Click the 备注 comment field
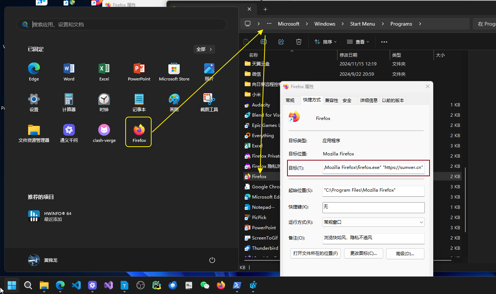The height and width of the screenshot is (294, 496). (374, 238)
